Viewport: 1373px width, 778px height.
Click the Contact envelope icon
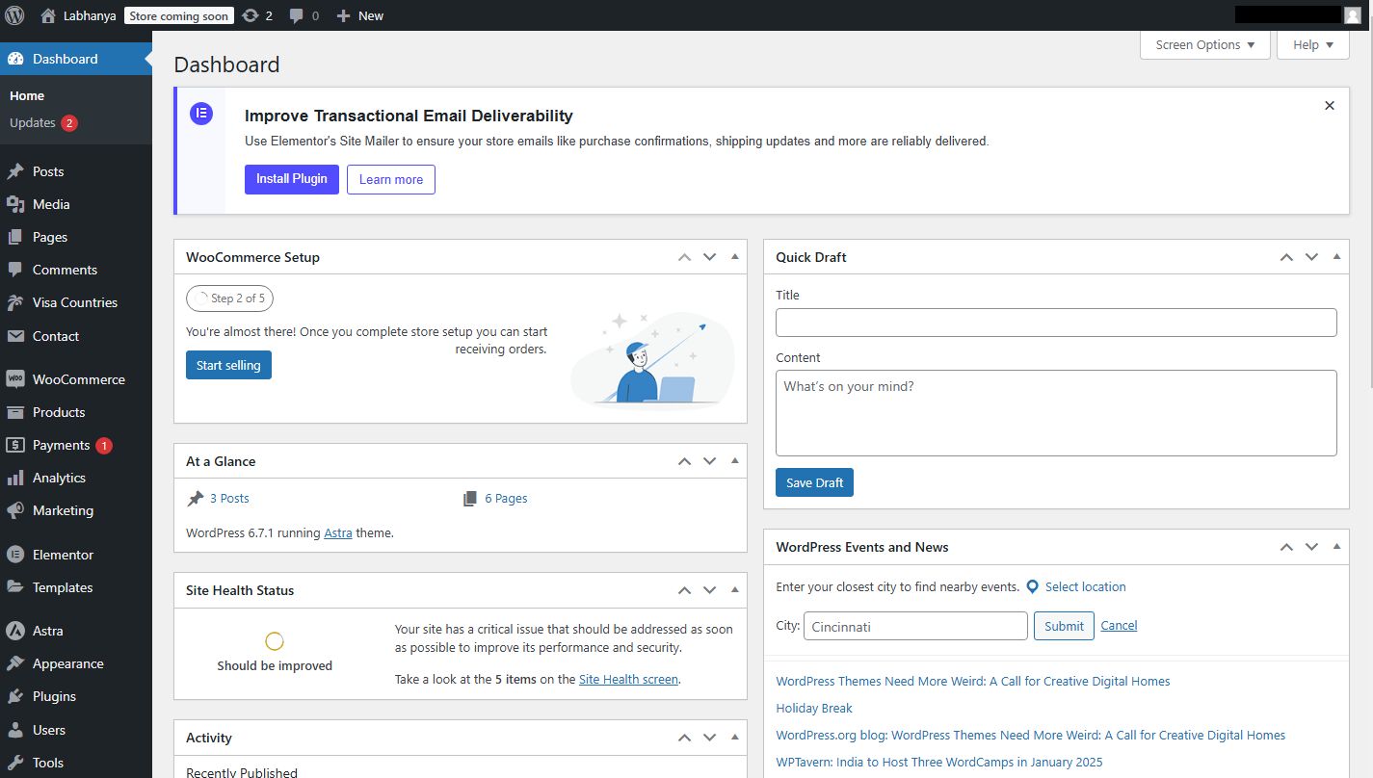[15, 336]
